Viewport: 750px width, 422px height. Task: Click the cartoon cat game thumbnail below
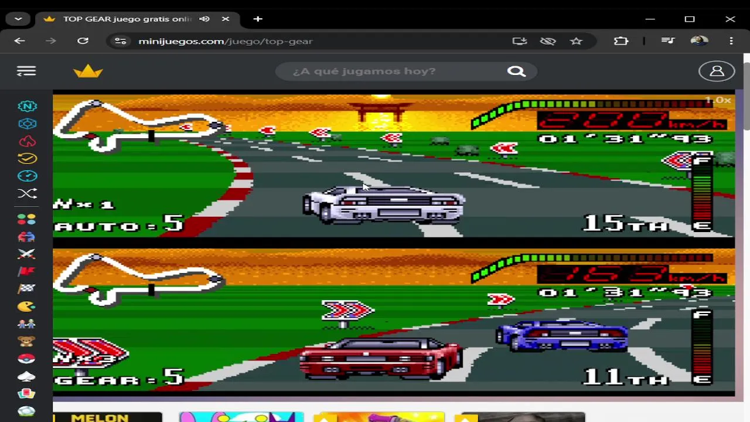[x=241, y=417]
